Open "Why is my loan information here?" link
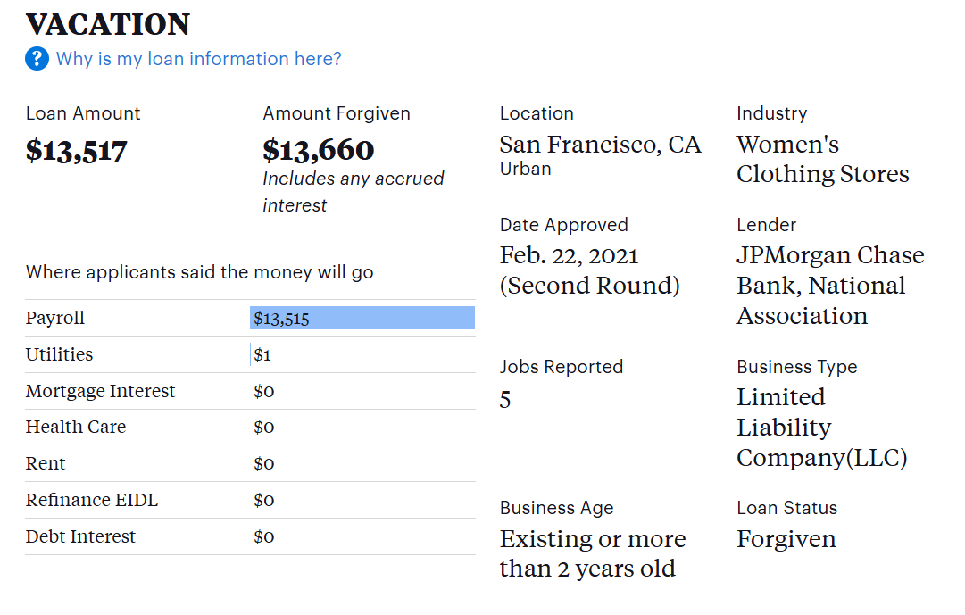 point(198,60)
